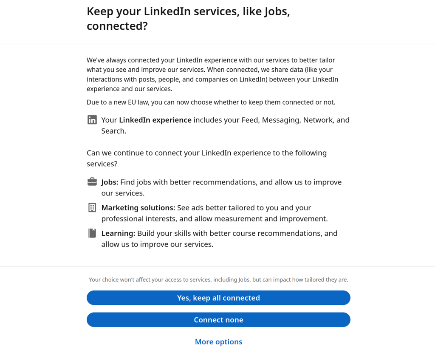Image resolution: width=435 pixels, height=352 pixels.
Task: Click the bold "LinkedIn experience" text
Action: pos(155,120)
